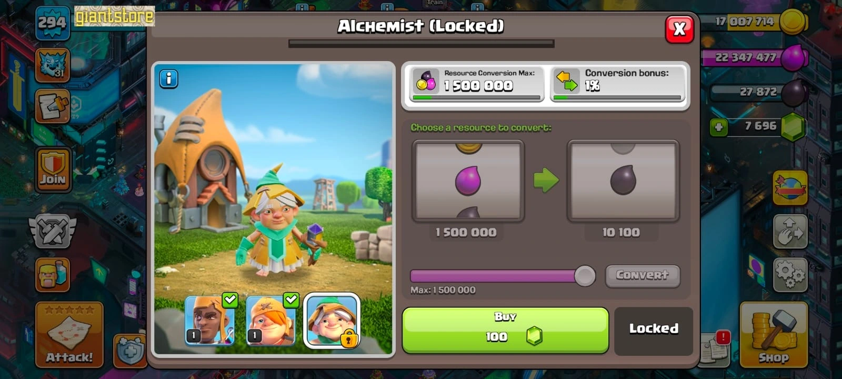Tap the Attack! map button
Image resolution: width=842 pixels, height=379 pixels.
pyautogui.click(x=69, y=335)
